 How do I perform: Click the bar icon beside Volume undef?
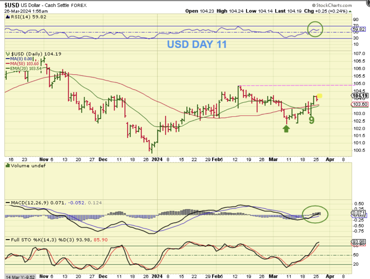(8, 165)
